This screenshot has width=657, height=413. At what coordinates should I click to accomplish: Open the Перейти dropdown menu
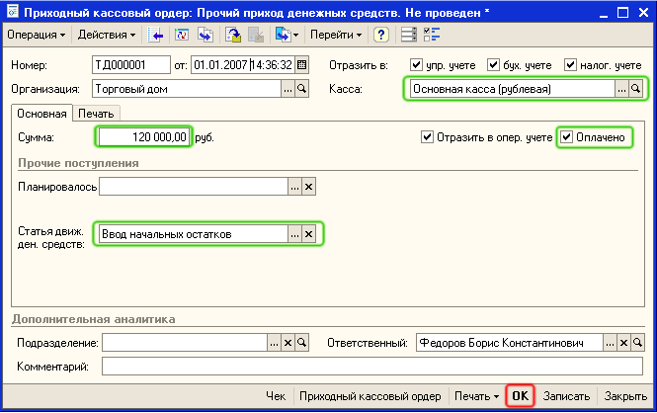336,35
